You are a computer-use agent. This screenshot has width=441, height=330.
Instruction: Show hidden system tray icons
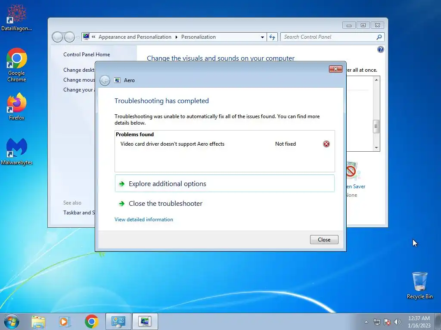[366, 322]
